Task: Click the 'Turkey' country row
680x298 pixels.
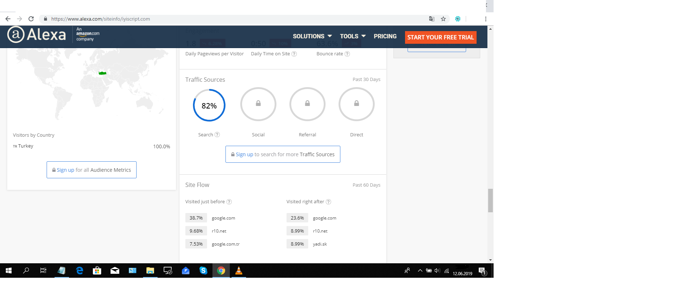Action: coord(91,146)
